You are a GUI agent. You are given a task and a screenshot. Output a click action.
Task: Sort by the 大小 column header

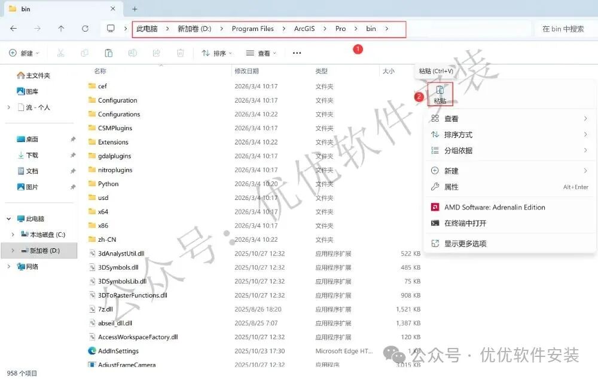(389, 71)
